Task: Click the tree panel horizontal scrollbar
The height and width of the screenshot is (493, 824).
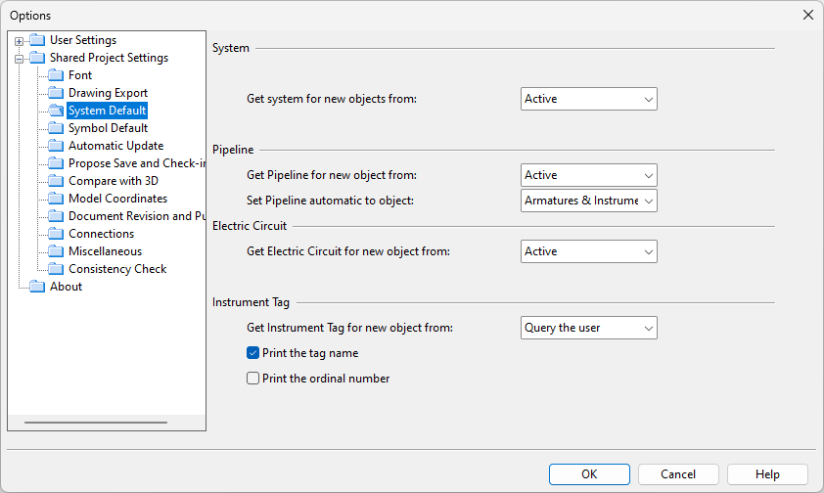Action: (96, 423)
